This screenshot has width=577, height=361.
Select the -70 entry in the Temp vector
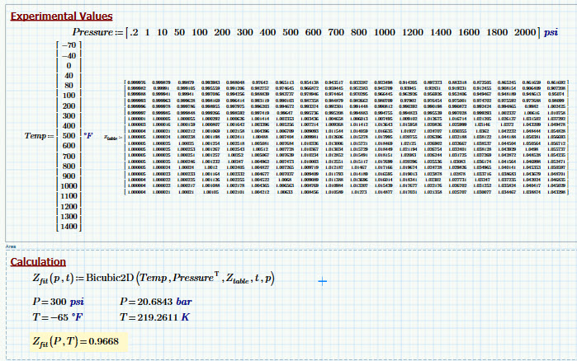[x=69, y=45]
